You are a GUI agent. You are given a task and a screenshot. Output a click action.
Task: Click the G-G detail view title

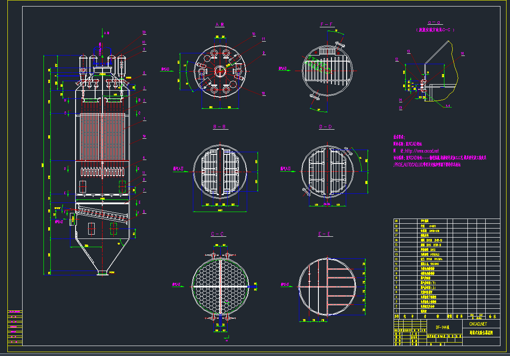[434, 23]
